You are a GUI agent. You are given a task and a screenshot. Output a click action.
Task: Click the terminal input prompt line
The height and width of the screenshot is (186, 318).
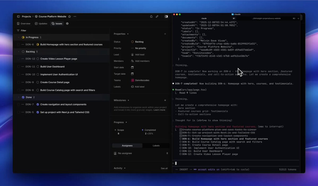point(236,163)
